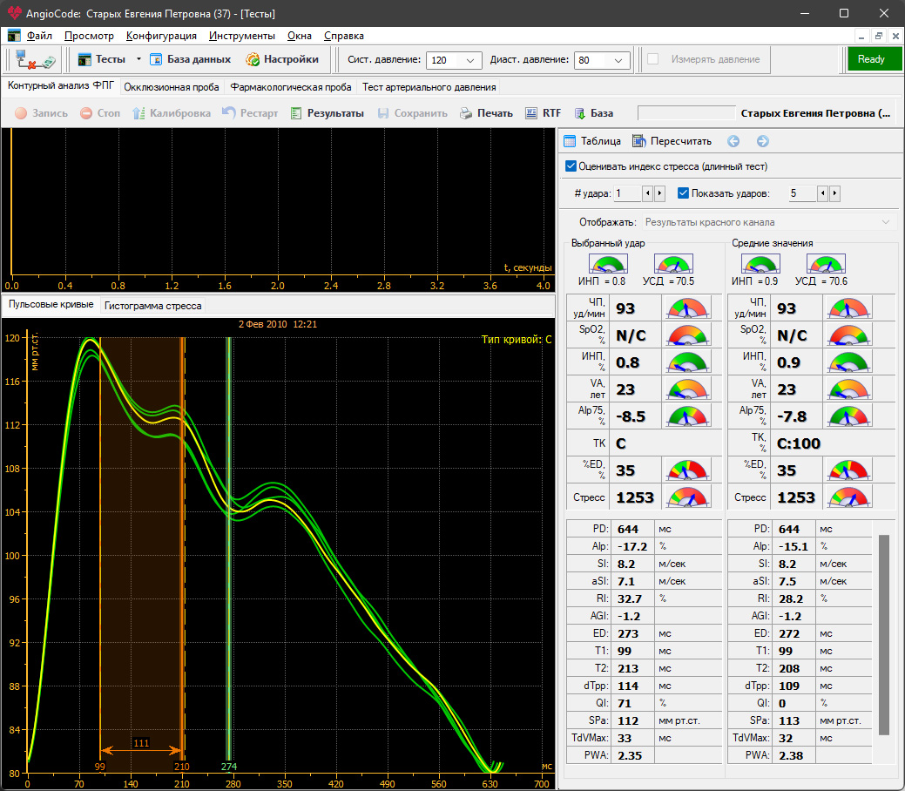Go to next result with forward arrow

[x=762, y=141]
